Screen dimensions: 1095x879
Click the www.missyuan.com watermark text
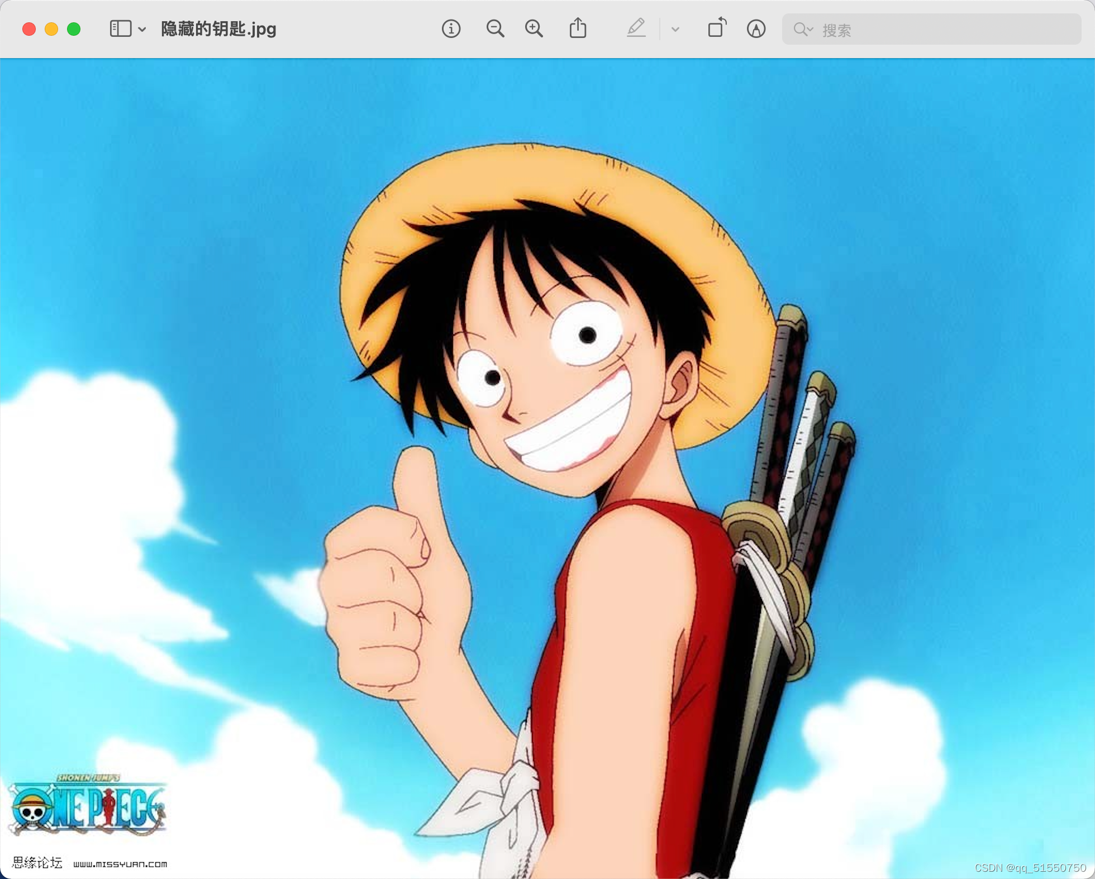pos(120,864)
